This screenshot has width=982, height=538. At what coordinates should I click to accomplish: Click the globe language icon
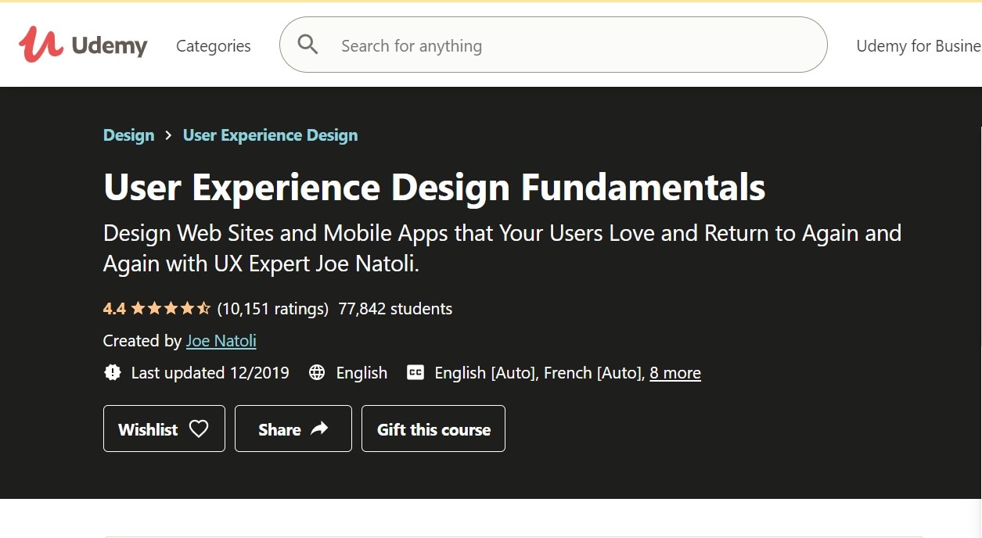pos(317,373)
